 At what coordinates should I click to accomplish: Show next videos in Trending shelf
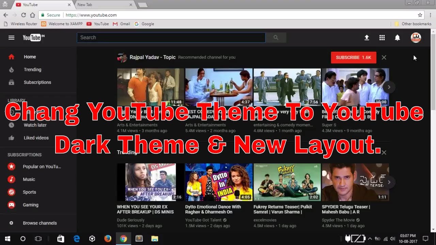(389, 182)
